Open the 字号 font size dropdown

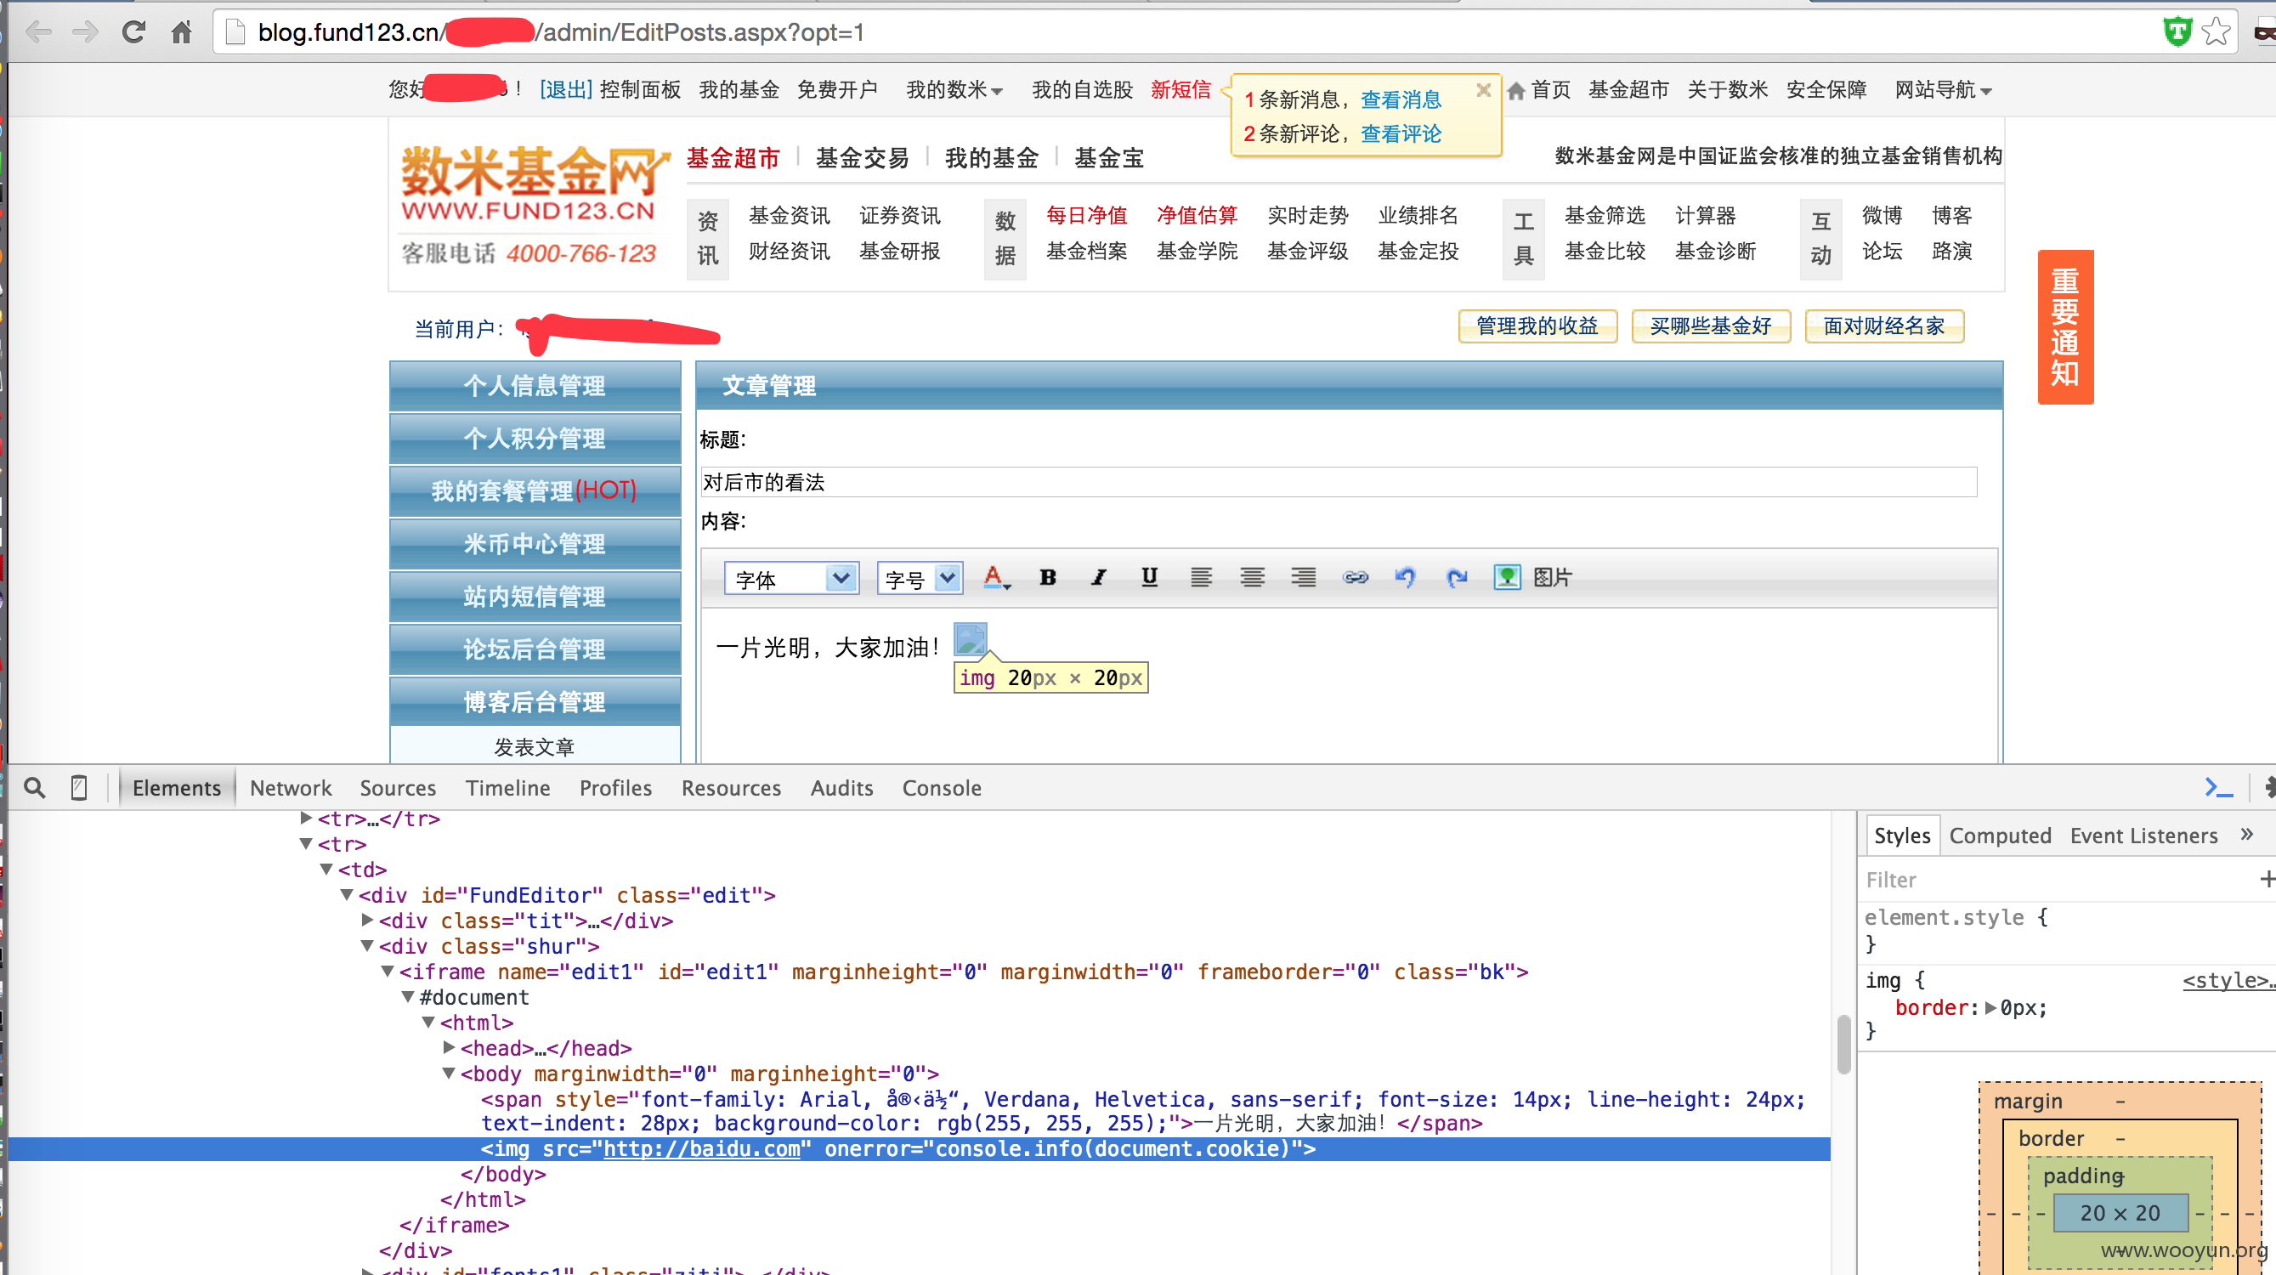(920, 579)
